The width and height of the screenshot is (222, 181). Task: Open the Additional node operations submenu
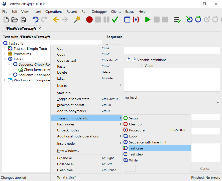pos(87,136)
